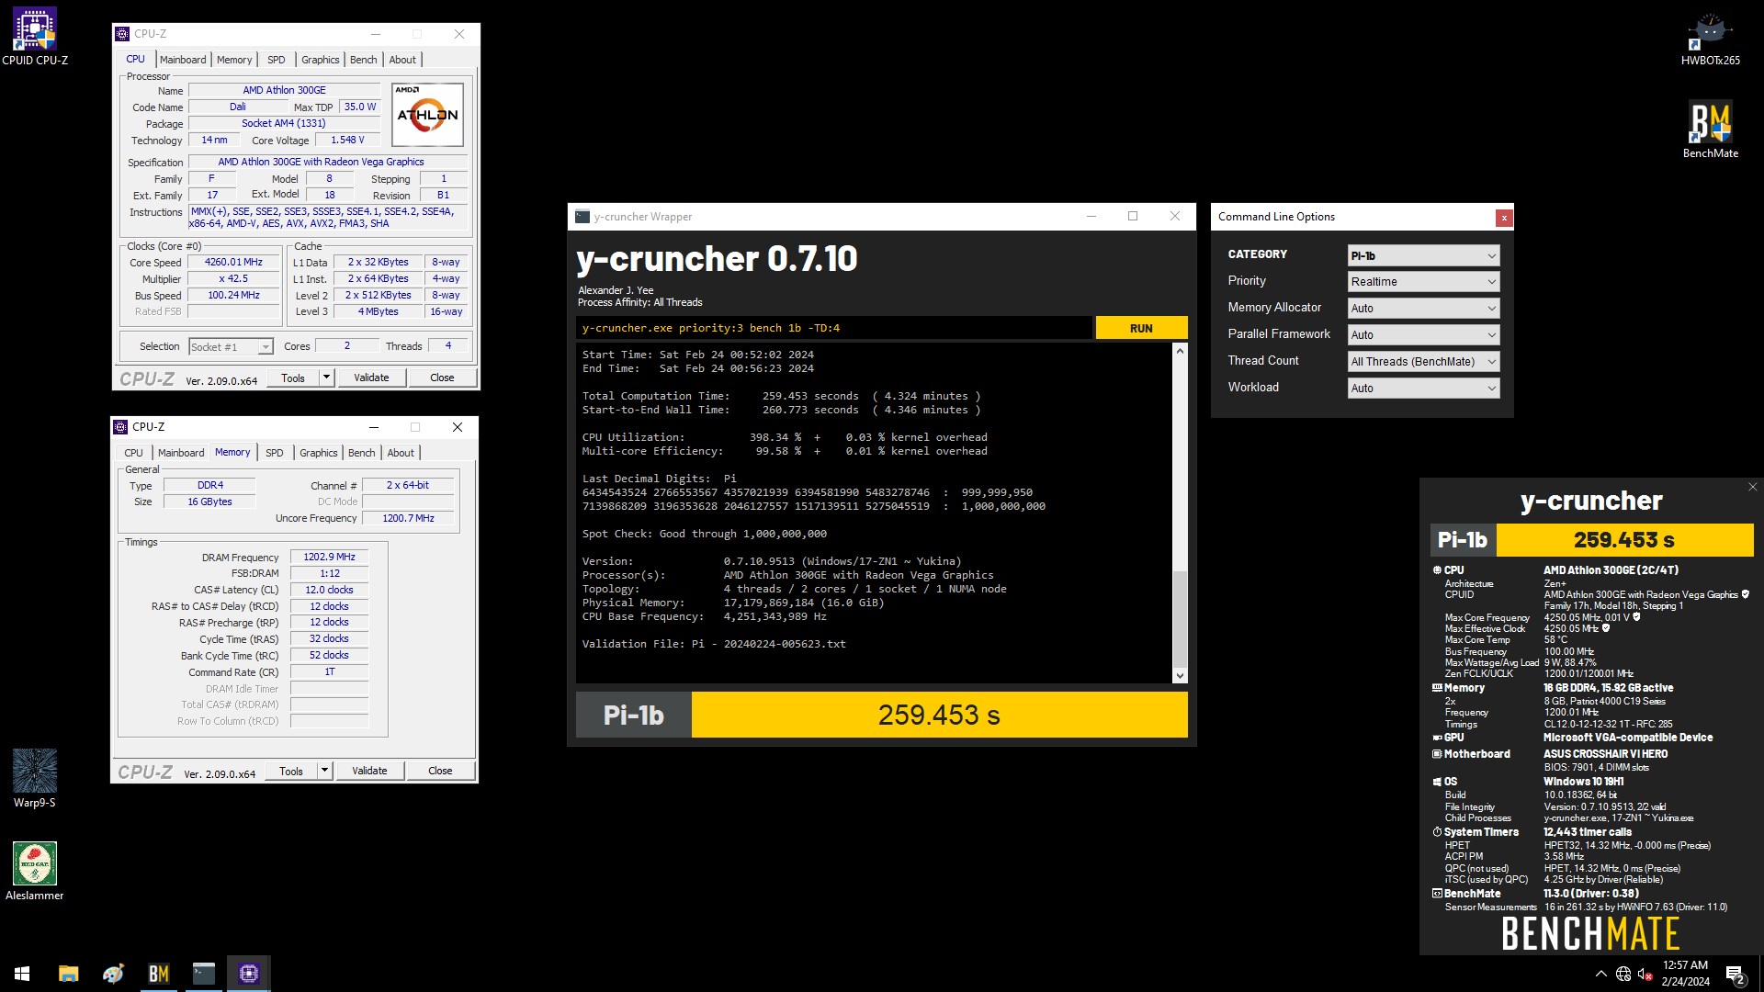Open Graphics tab in top CPU-Z window
Image resolution: width=1764 pixels, height=992 pixels.
(320, 60)
